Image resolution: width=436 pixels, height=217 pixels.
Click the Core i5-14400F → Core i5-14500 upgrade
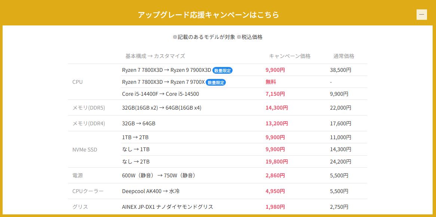(x=160, y=94)
